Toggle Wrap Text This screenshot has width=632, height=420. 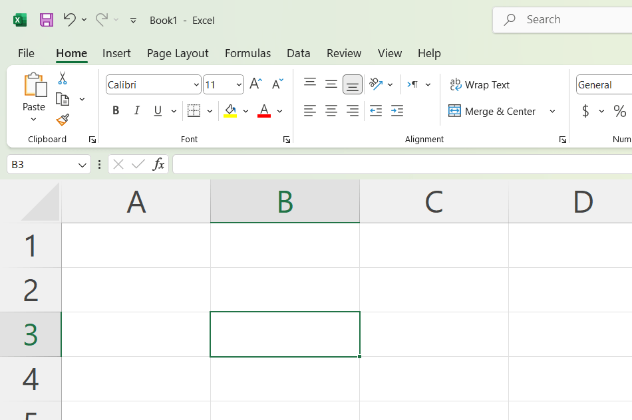(480, 84)
